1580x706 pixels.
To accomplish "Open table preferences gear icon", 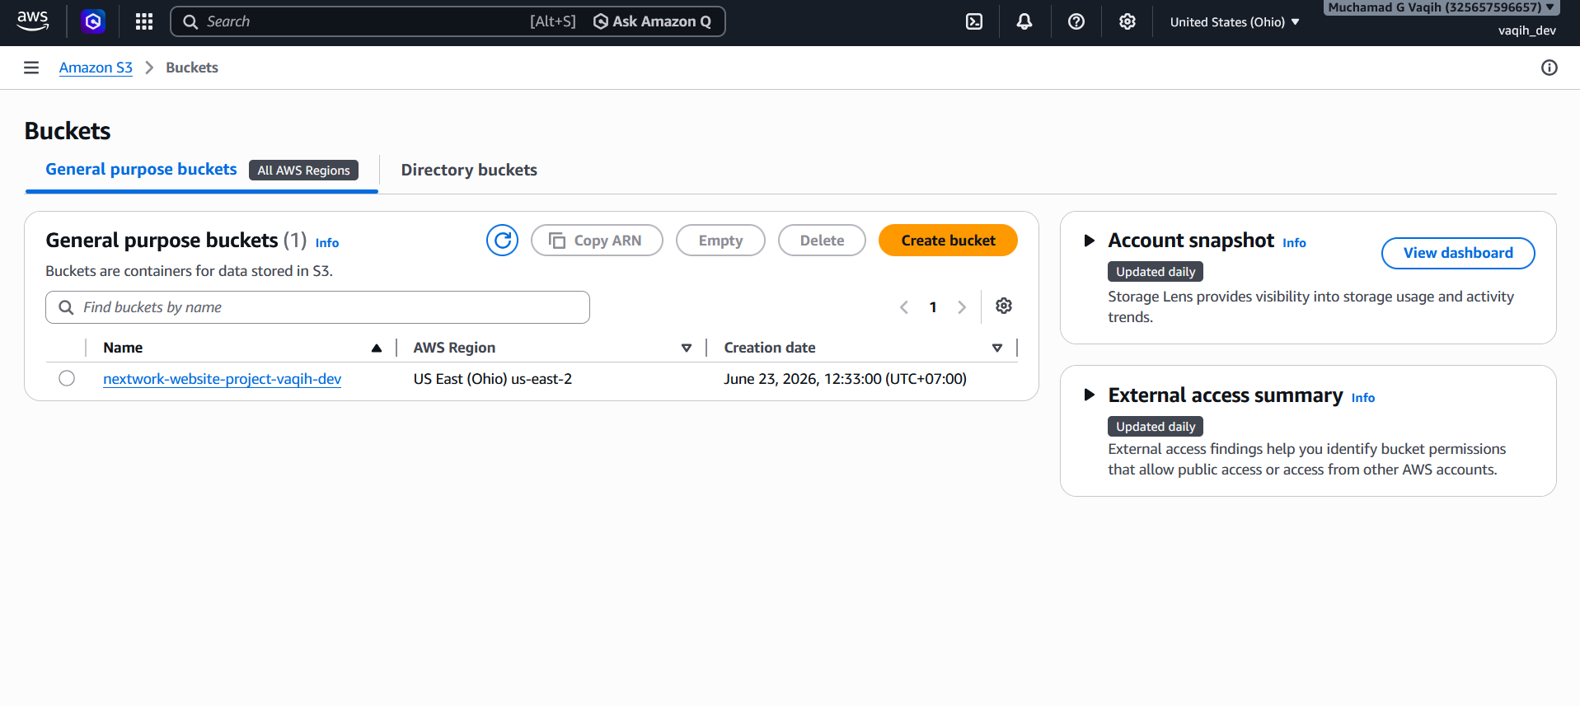I will tap(1004, 306).
